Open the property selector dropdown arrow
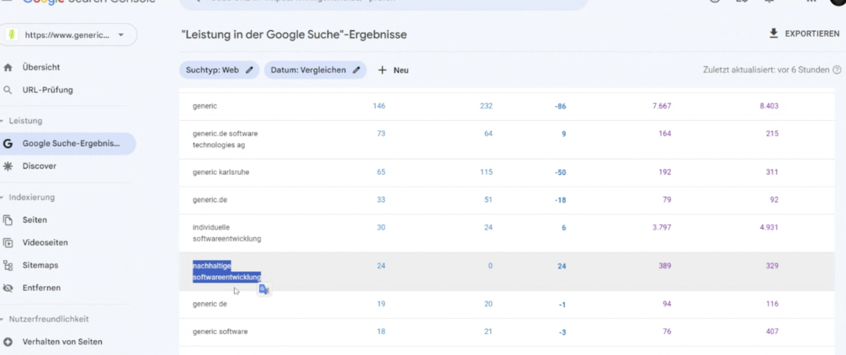 point(121,35)
